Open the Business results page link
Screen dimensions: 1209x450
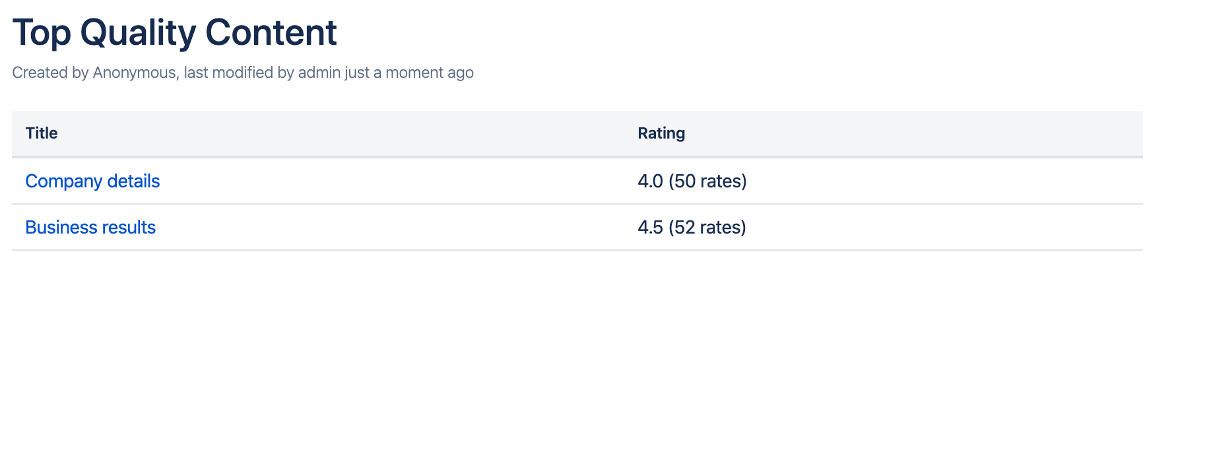[x=90, y=228]
